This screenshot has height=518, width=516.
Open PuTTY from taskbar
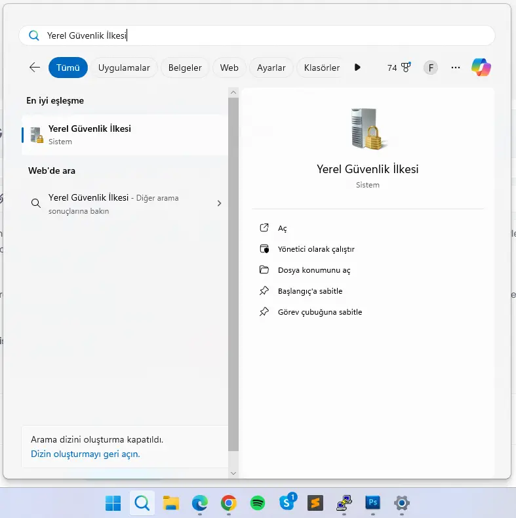tap(344, 503)
